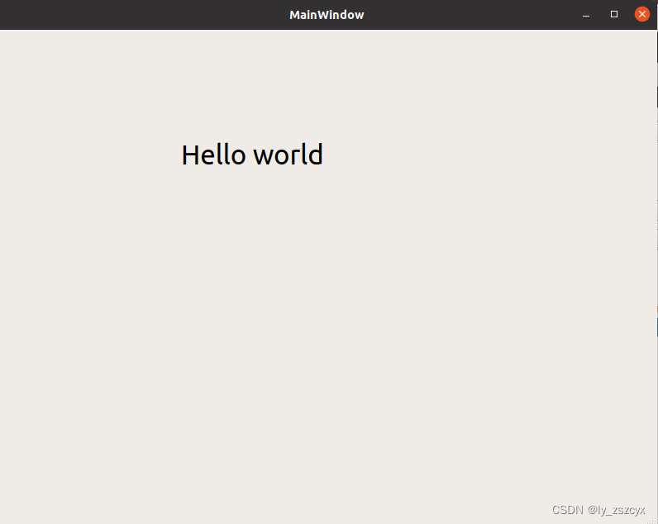This screenshot has height=524, width=658.
Task: Minimize the MainWindow window
Action: 586,15
